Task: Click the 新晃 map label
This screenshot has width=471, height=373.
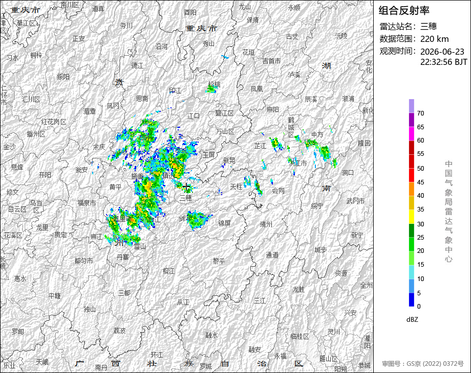Action: [229, 161]
